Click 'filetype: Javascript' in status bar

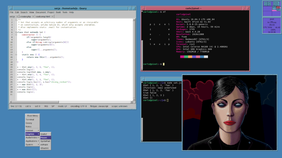(99, 106)
